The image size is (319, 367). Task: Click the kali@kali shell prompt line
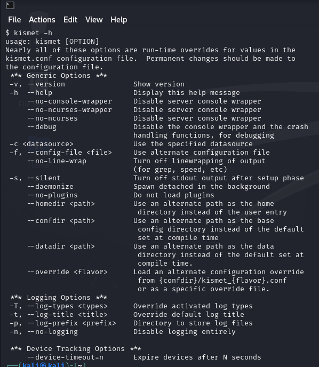pos(46,365)
